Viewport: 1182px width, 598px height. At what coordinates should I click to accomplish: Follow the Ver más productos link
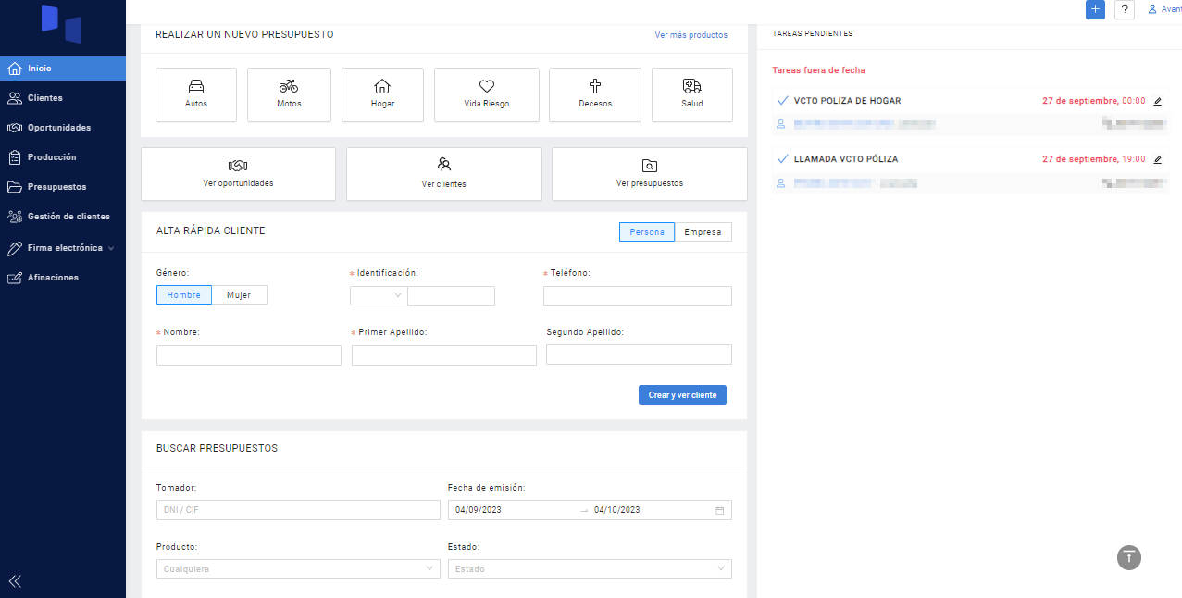pos(691,35)
